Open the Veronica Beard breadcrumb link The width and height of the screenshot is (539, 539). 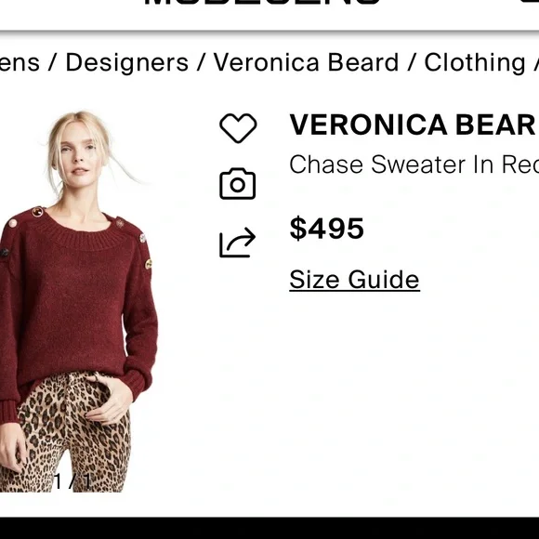[x=306, y=62]
